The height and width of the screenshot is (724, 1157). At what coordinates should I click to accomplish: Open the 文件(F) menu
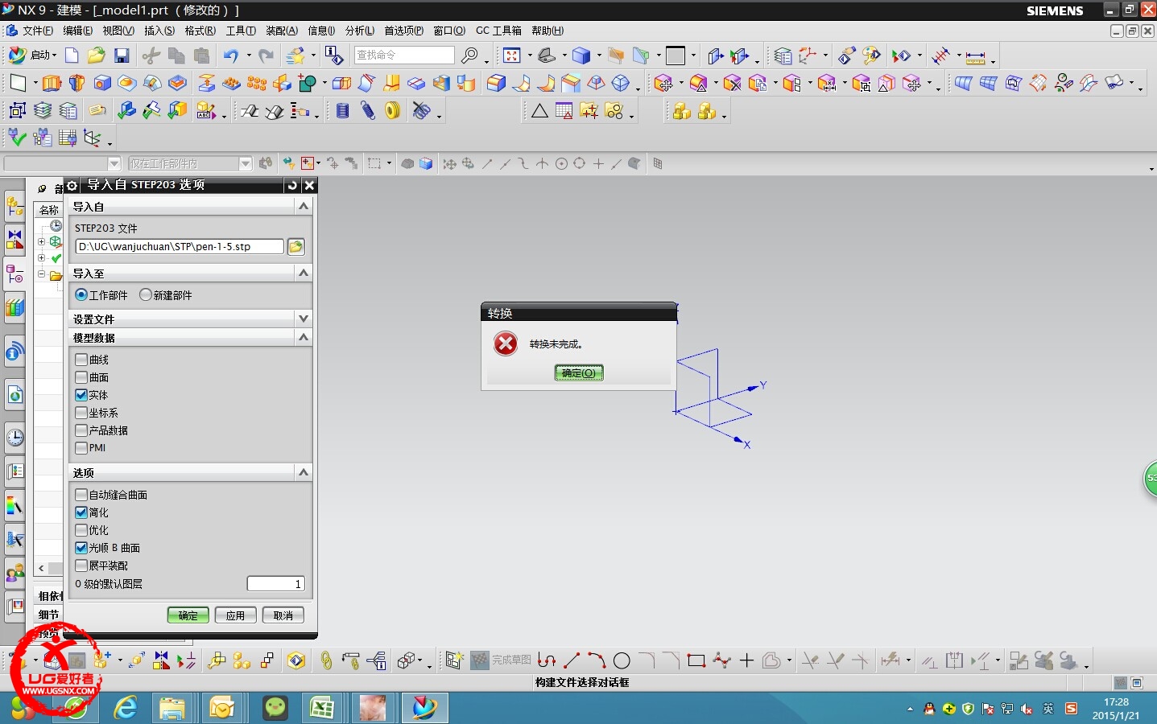coord(38,31)
